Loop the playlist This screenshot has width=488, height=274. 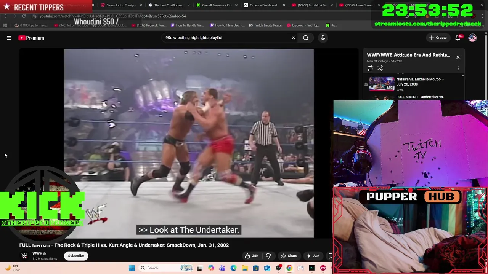point(370,68)
